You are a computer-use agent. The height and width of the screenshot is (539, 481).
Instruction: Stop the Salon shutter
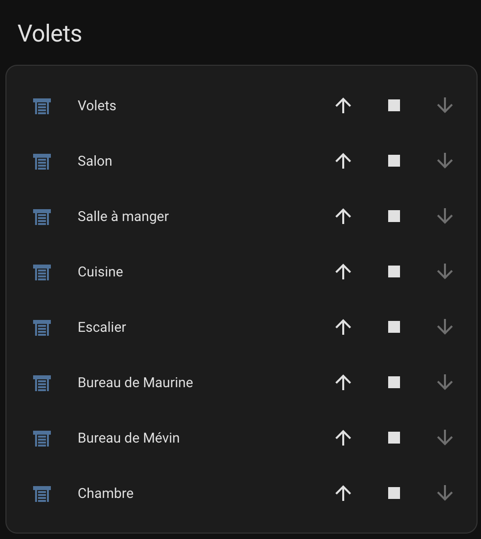coord(394,161)
